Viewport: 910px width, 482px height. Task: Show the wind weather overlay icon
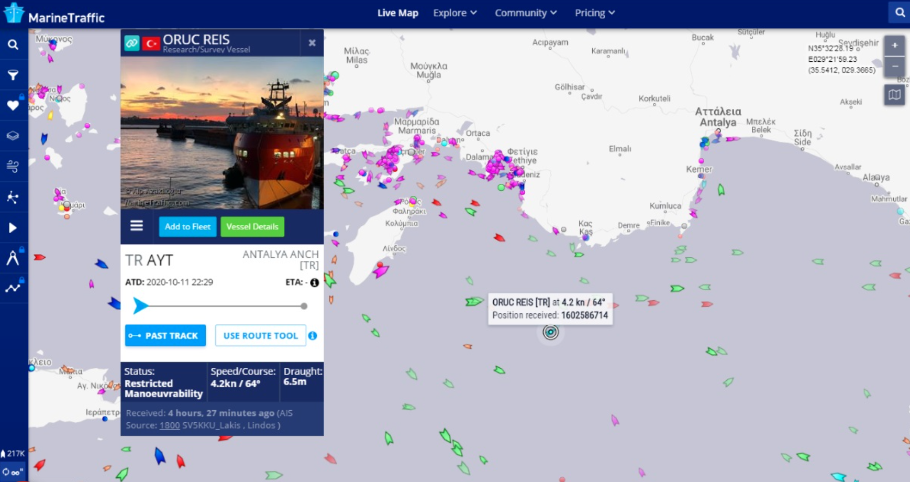pyautogui.click(x=13, y=167)
